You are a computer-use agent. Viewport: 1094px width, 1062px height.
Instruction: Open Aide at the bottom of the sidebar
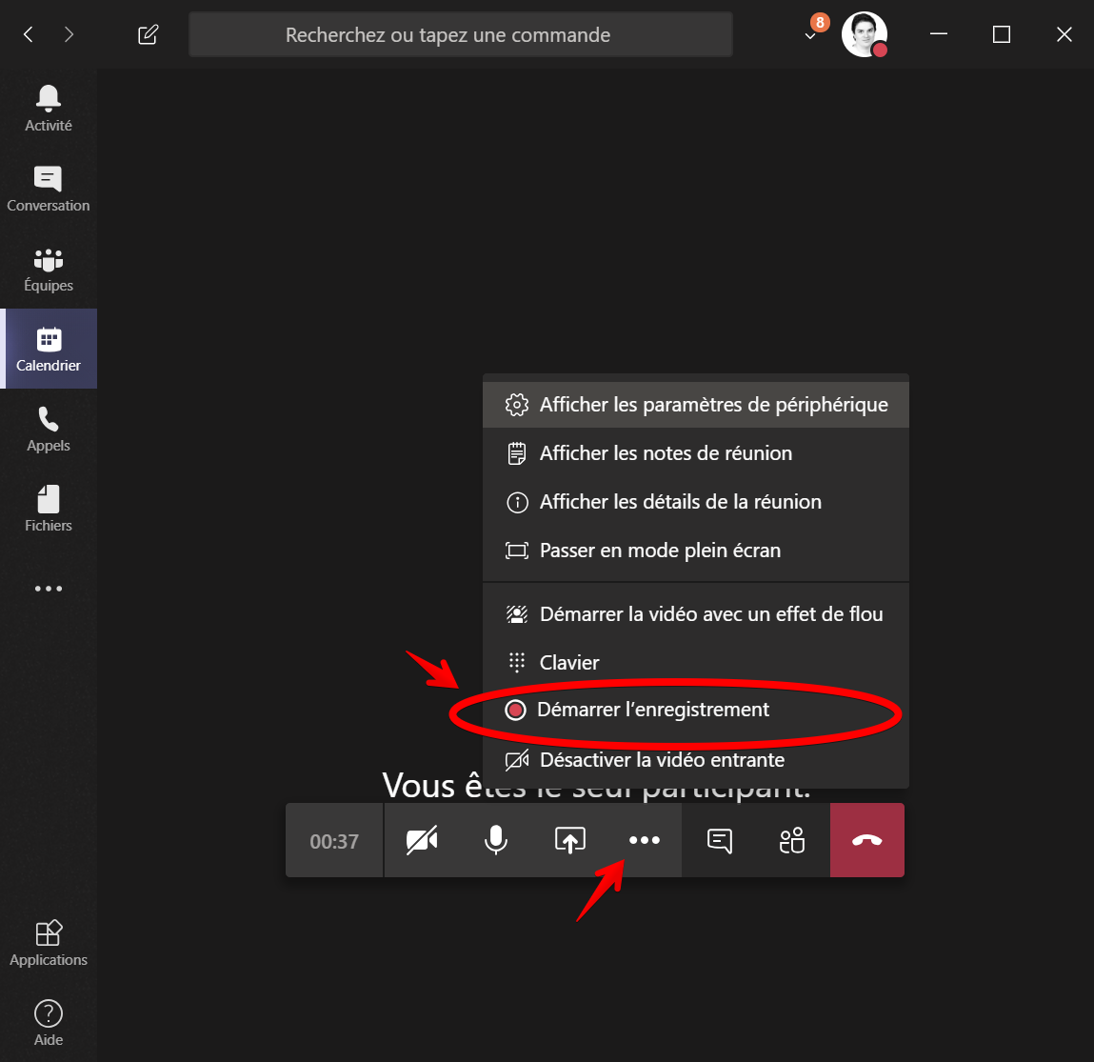pyautogui.click(x=48, y=1012)
